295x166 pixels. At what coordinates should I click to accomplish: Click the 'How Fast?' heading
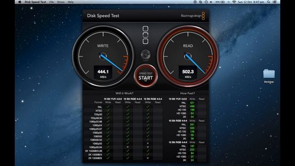(x=188, y=93)
